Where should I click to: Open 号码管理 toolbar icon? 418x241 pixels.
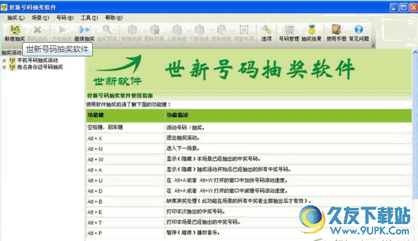(x=289, y=30)
